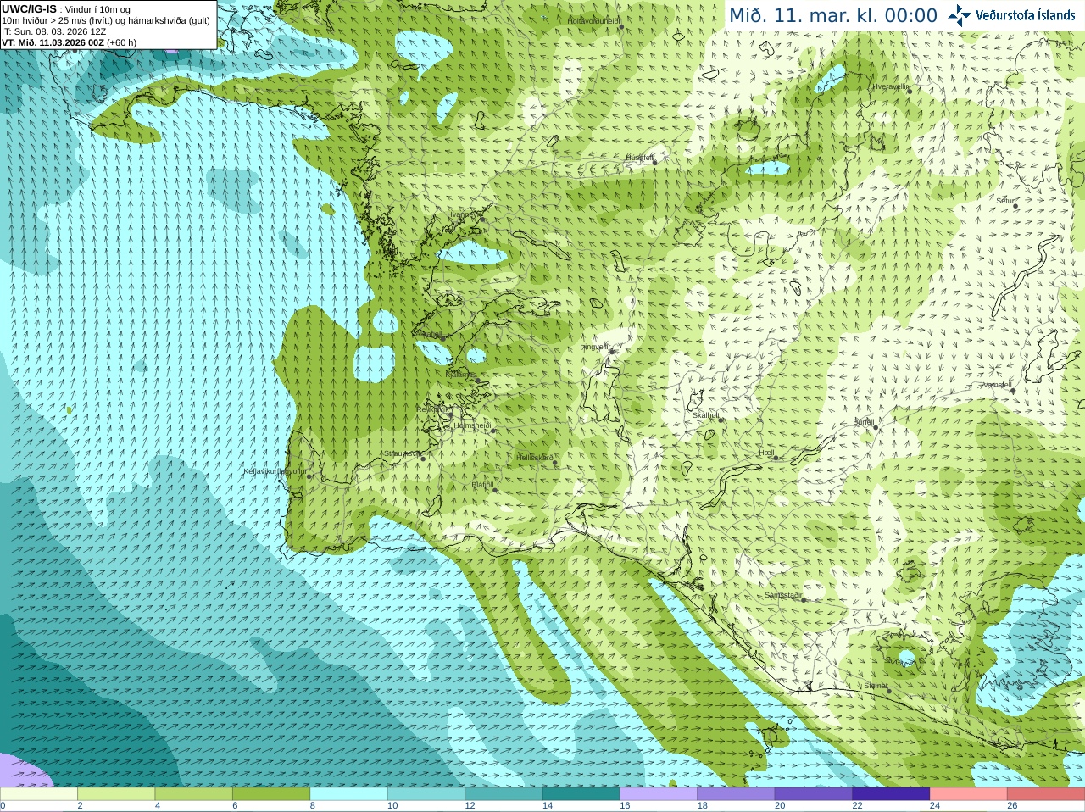The height and width of the screenshot is (812, 1085).
Task: Pick the 0–2 m/s pale yellow legend swatch
Action: (x=39, y=794)
